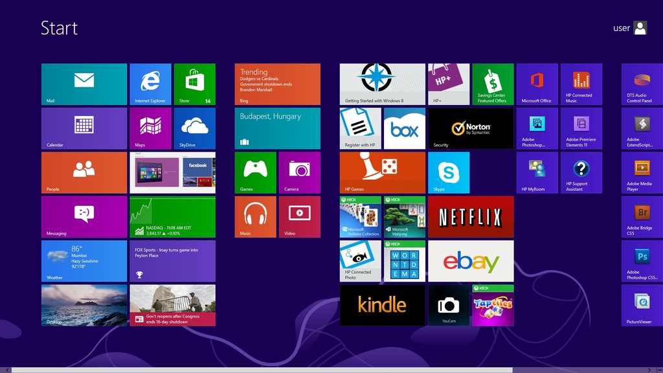Viewport: 663px width, 373px height.
Task: Open the Weather tile for Mumbai
Action: point(84,261)
